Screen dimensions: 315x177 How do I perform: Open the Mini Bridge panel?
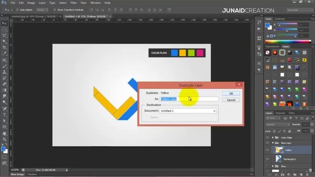click(17, 175)
